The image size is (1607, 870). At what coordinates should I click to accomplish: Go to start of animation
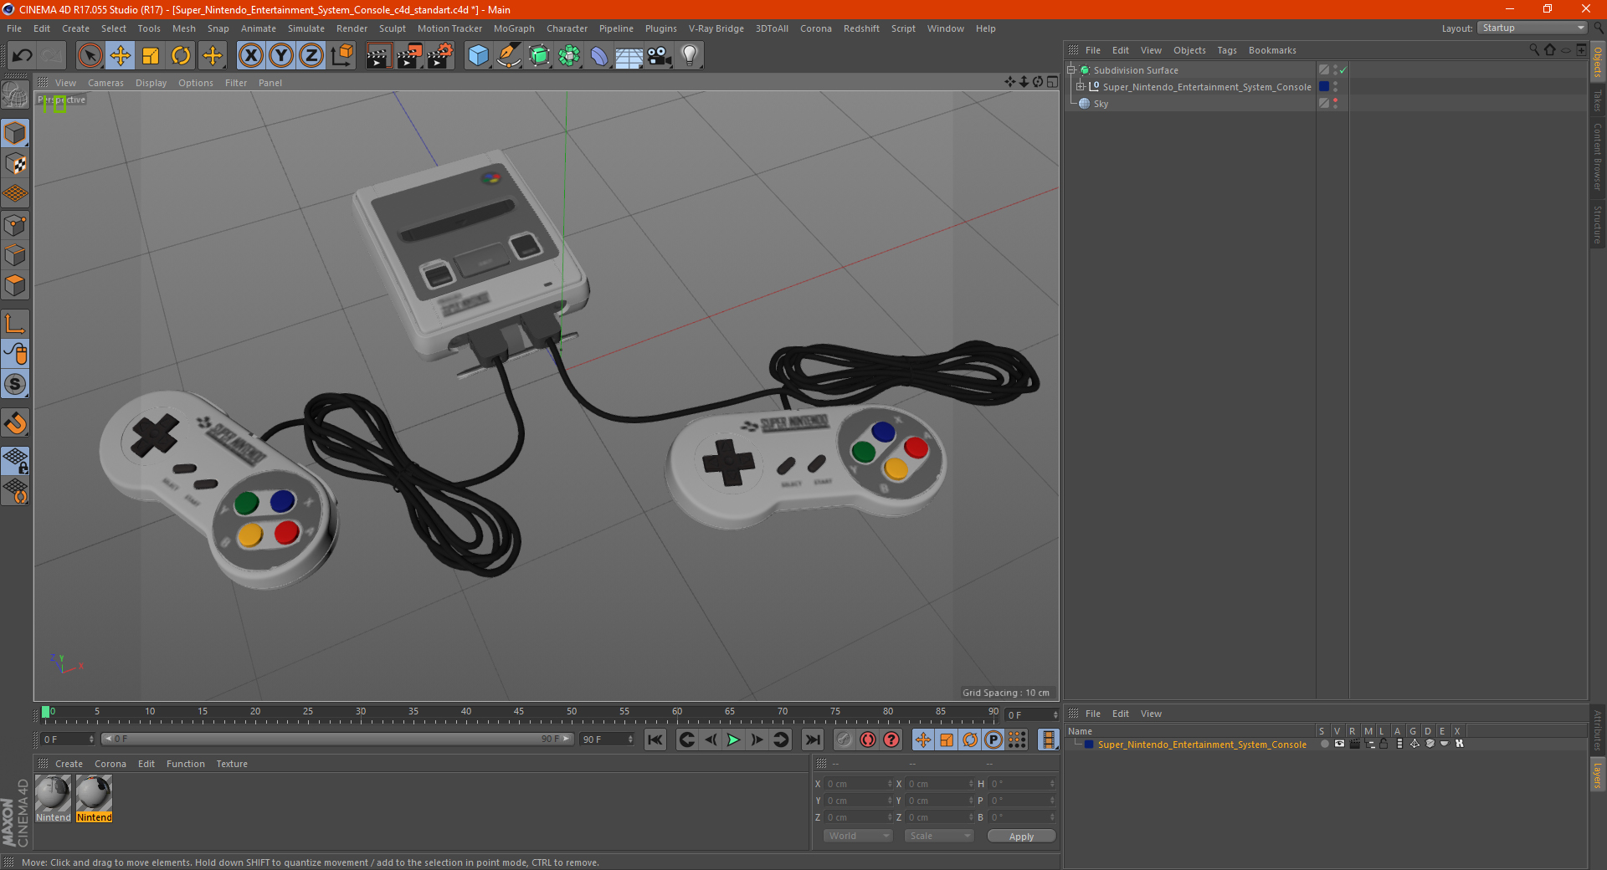click(x=655, y=739)
